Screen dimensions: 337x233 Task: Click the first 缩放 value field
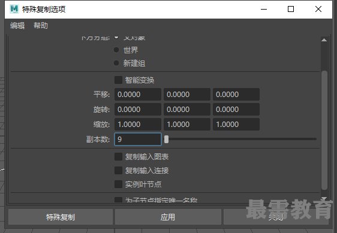tap(138, 125)
